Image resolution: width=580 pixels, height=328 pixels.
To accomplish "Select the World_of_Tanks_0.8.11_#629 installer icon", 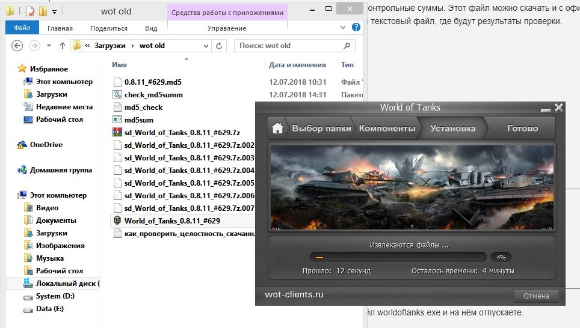I will pyautogui.click(x=117, y=220).
